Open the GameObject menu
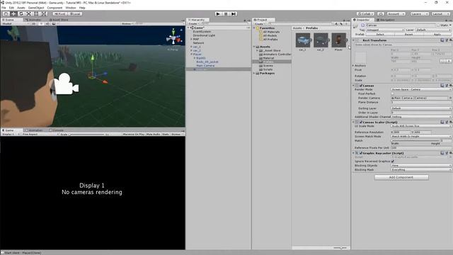This screenshot has width=453, height=255. coord(36,8)
